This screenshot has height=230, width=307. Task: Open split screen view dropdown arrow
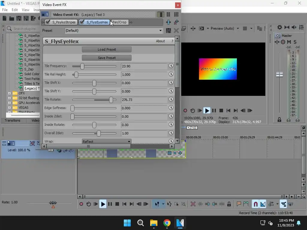point(208,28)
